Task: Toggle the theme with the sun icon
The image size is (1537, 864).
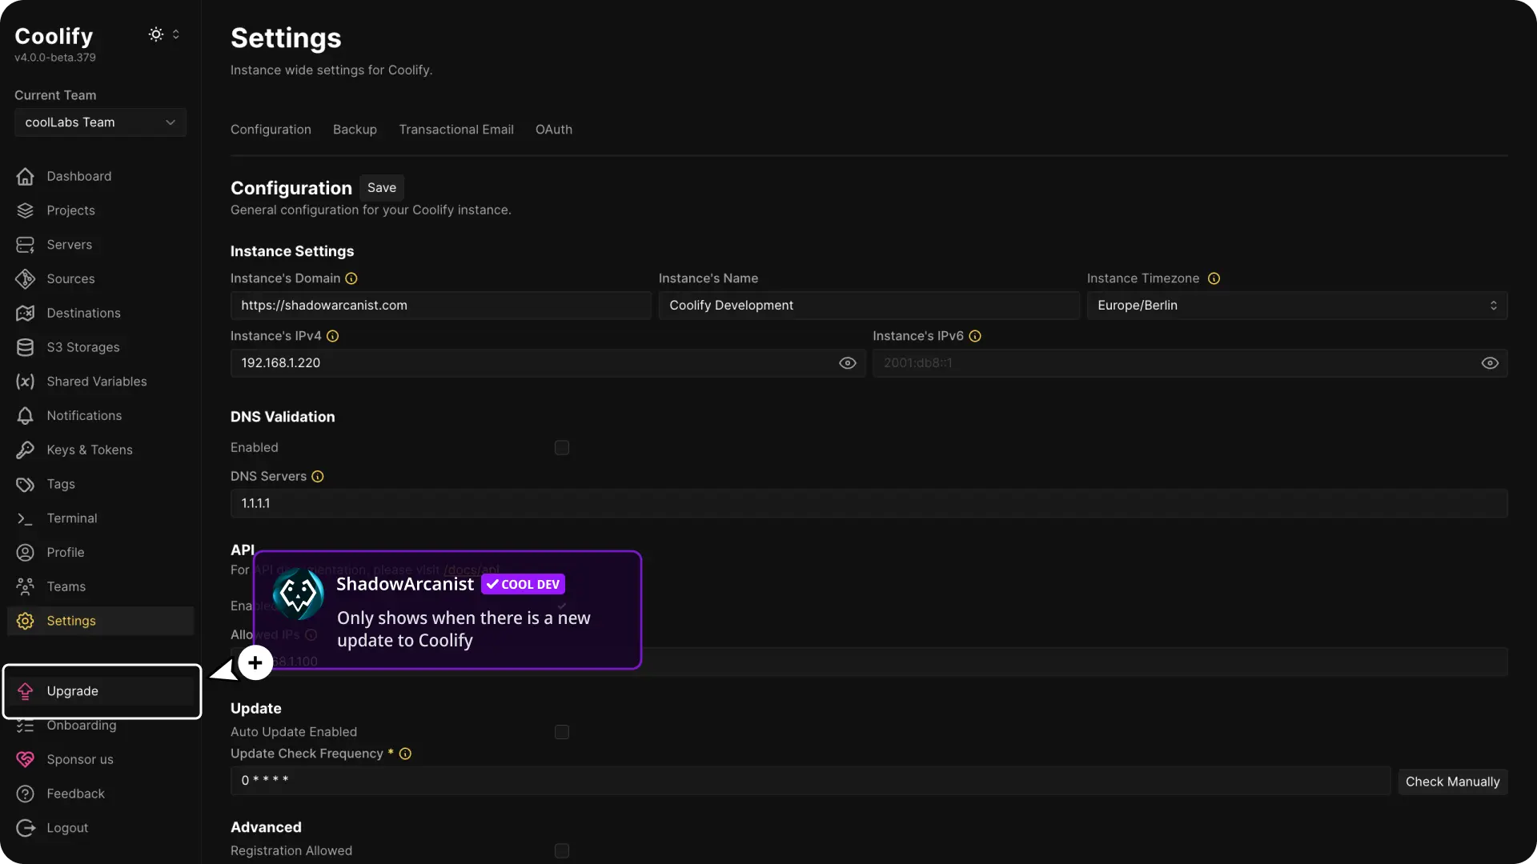Action: (x=157, y=34)
